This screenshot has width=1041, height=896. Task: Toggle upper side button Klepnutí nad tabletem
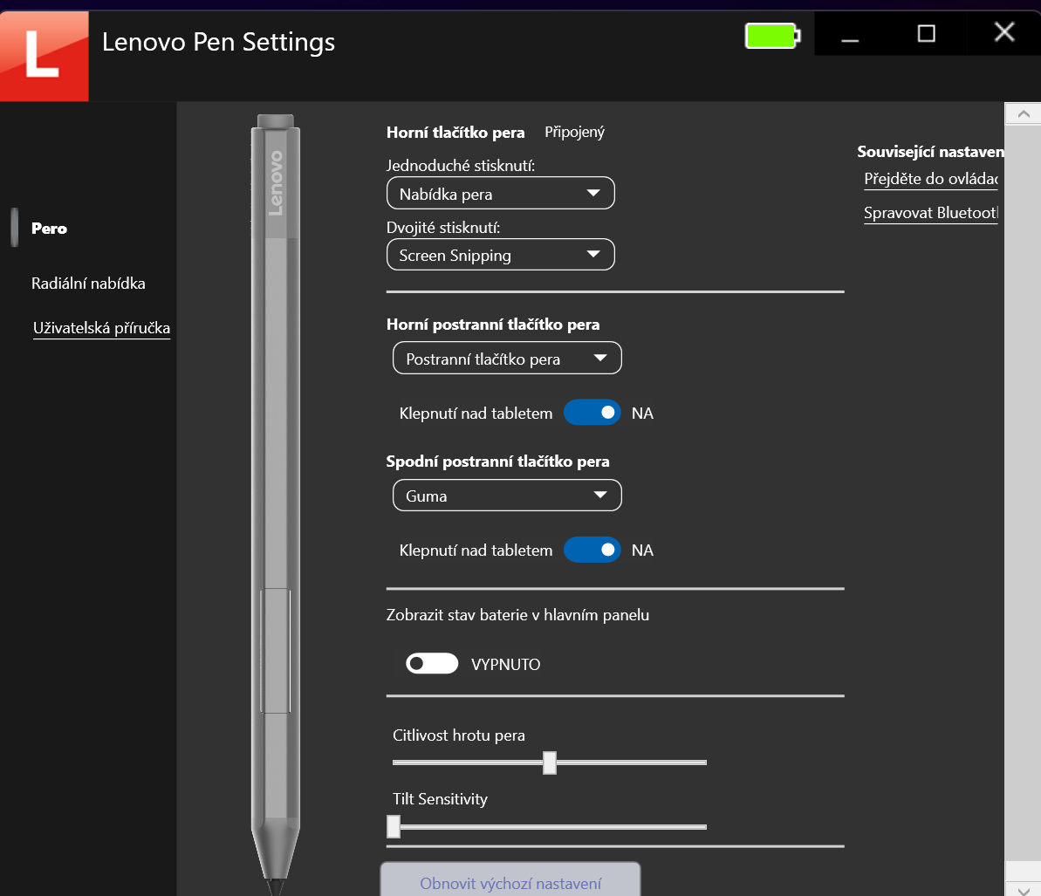point(592,413)
